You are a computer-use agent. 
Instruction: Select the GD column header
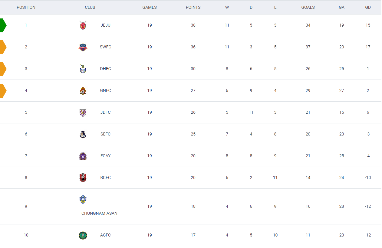coord(368,7)
